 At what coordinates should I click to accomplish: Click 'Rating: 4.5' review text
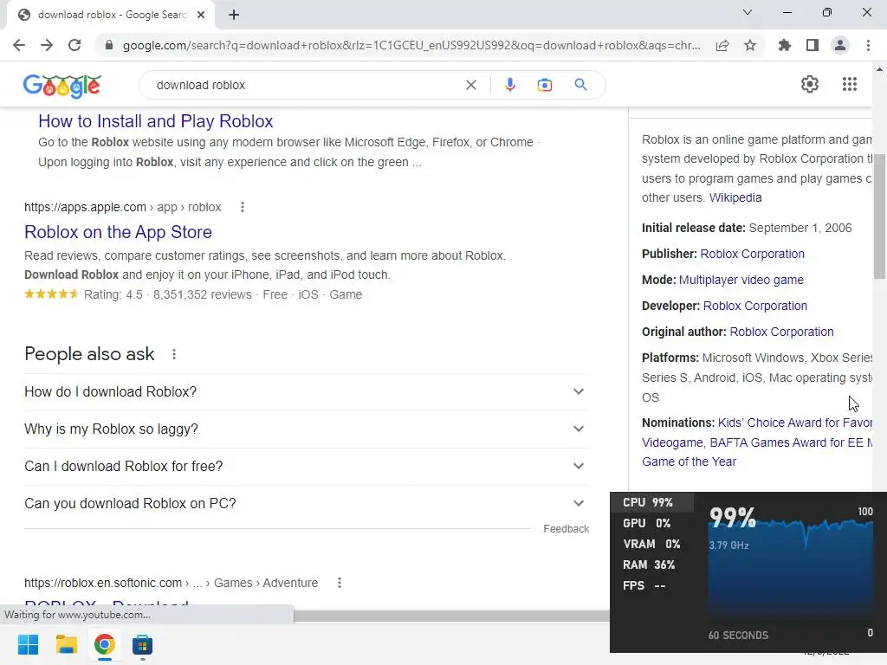[x=113, y=294]
